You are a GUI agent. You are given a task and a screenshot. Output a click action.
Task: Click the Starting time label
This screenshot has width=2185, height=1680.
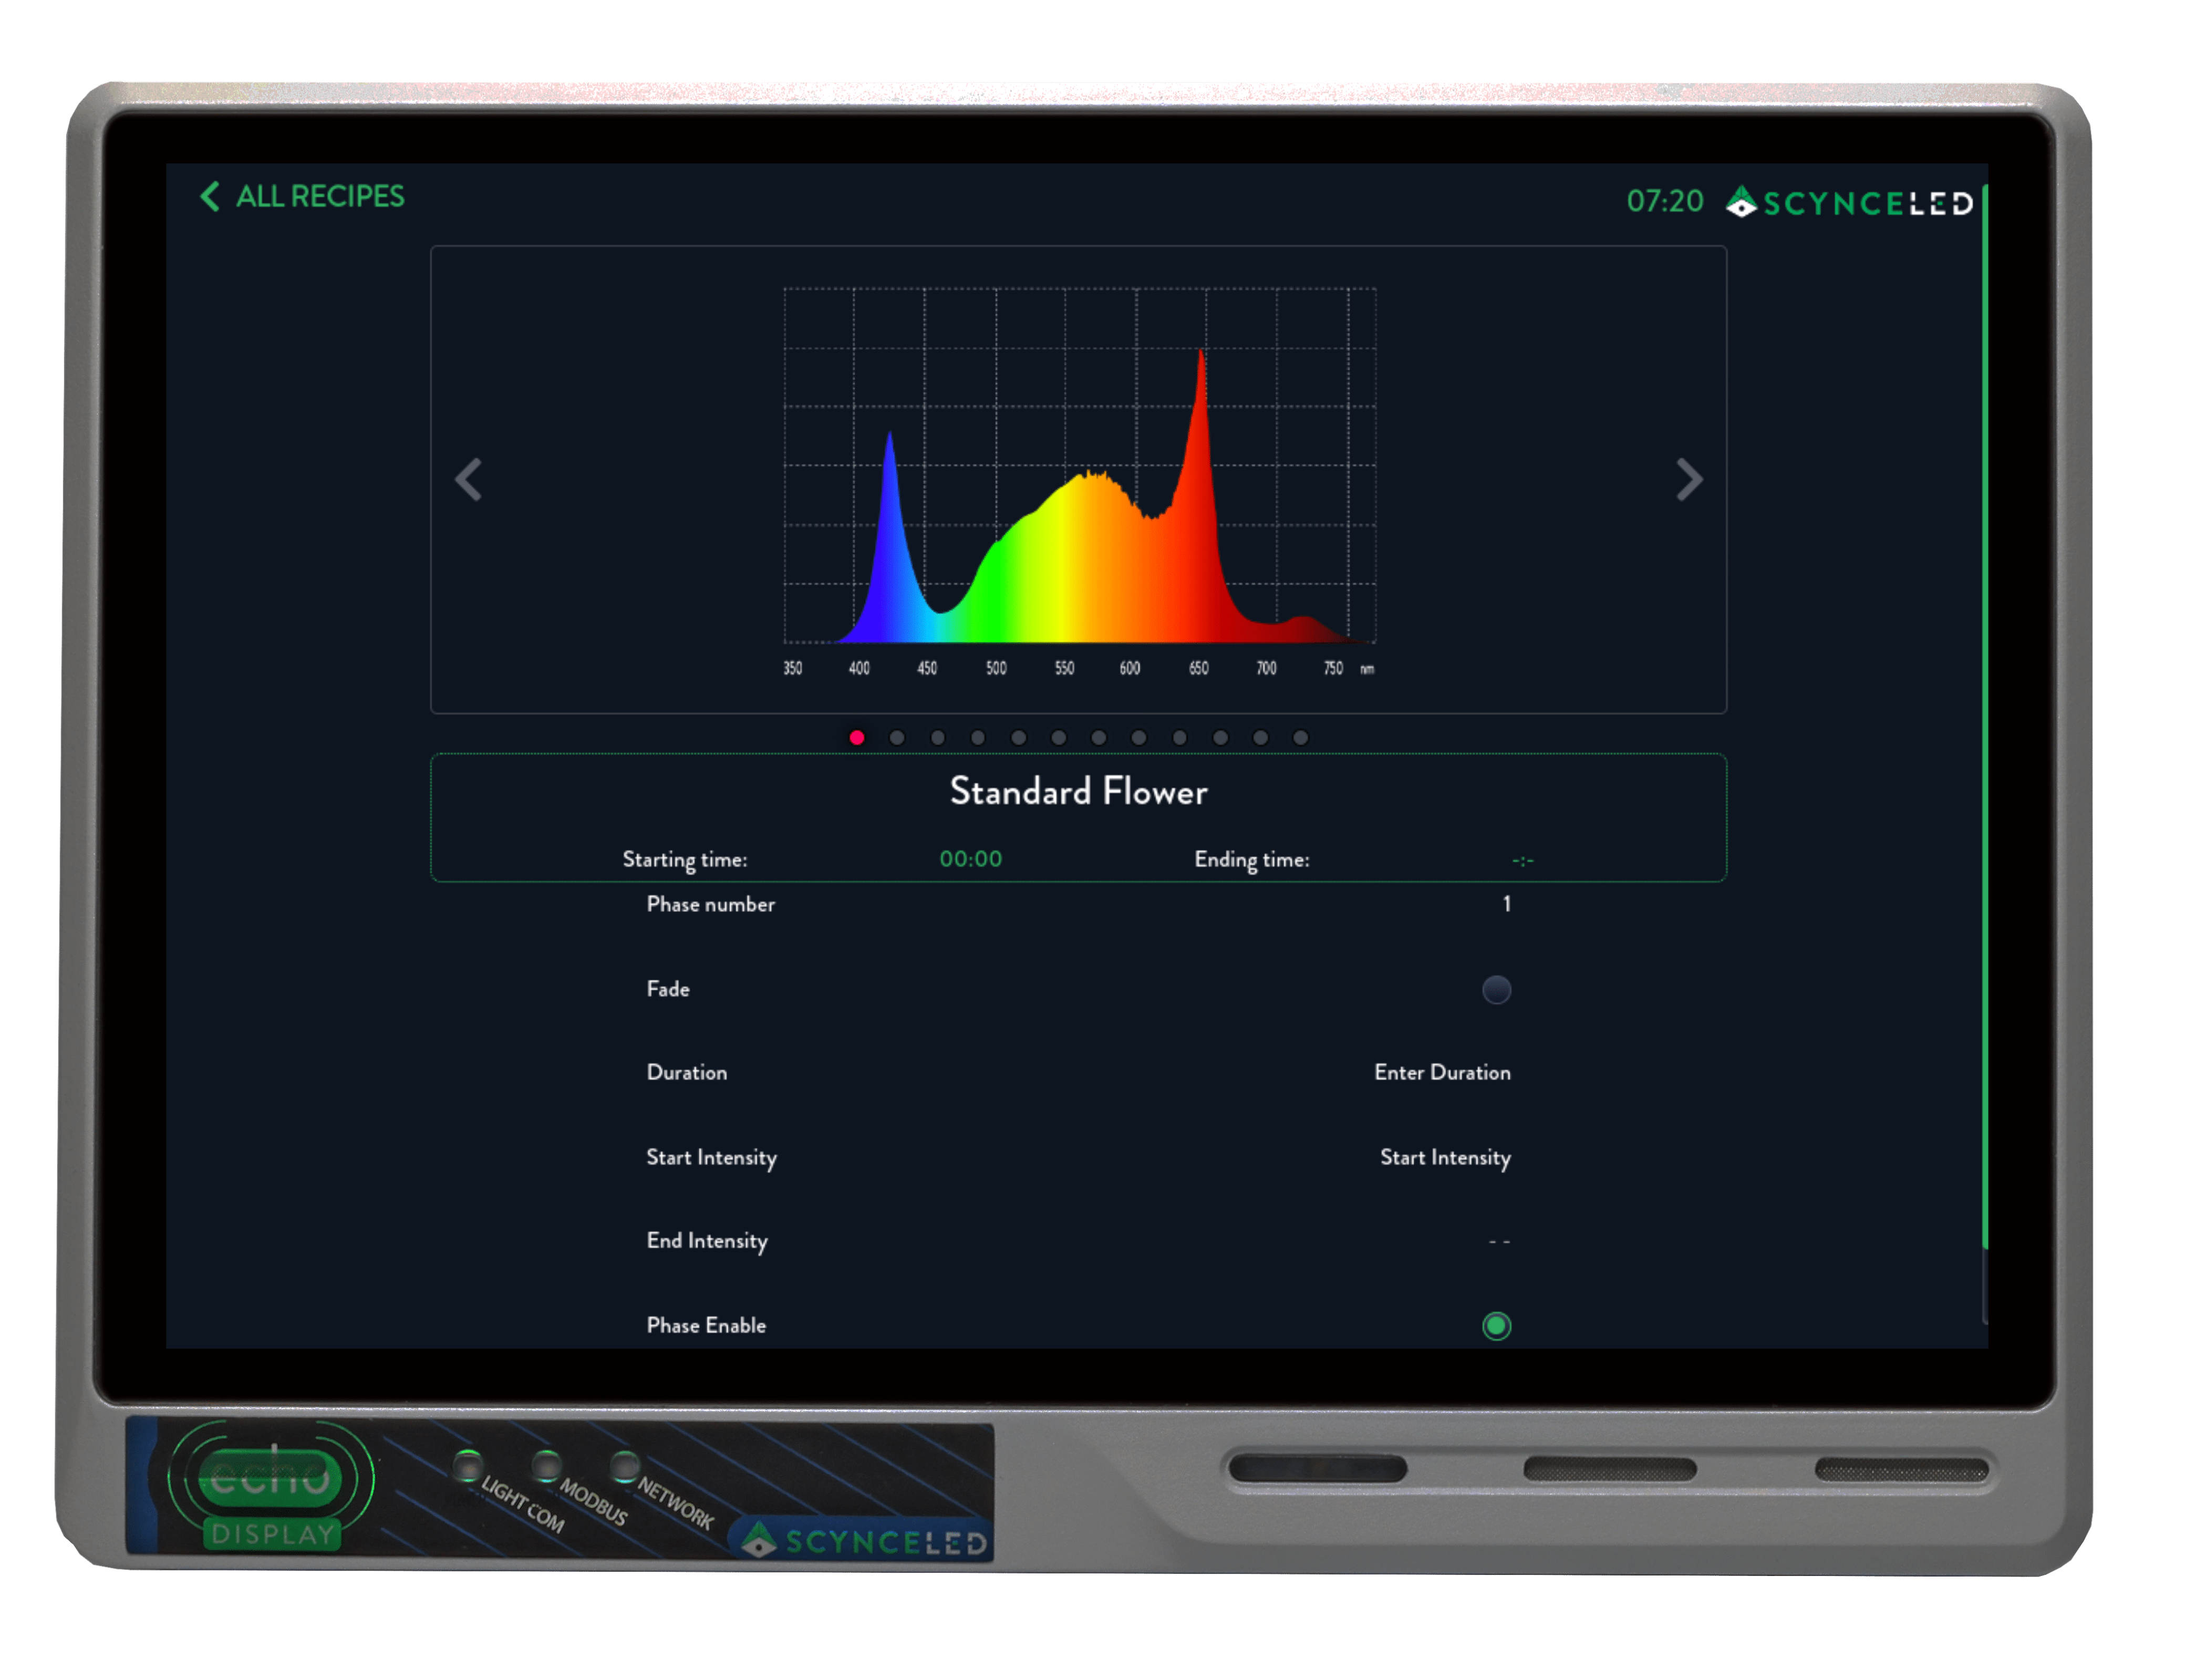(x=684, y=860)
